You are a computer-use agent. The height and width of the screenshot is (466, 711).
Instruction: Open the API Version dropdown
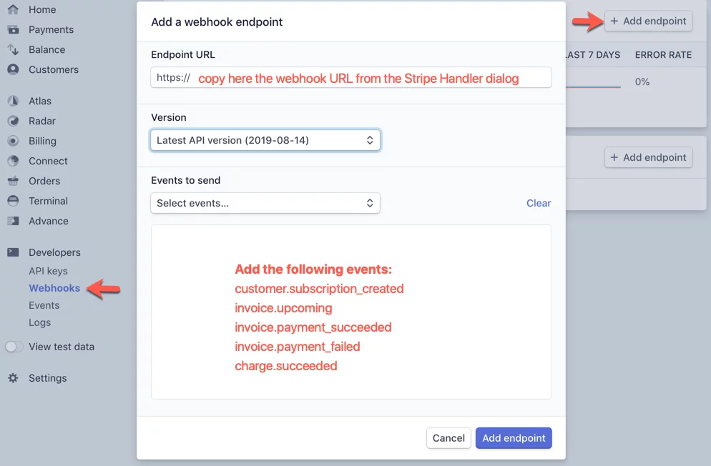point(265,141)
